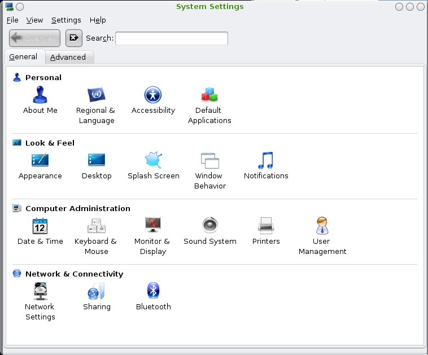Open Keyboard & Mouse settings

click(97, 226)
